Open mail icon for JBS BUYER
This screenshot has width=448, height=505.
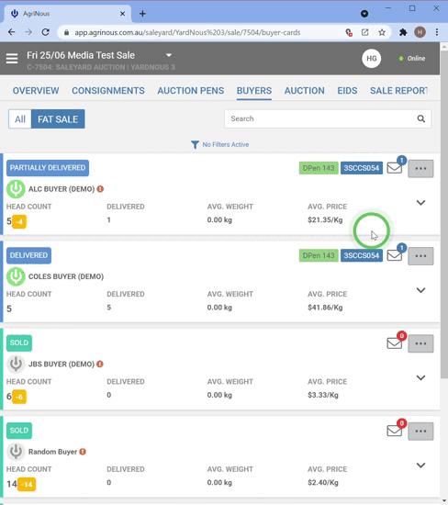395,343
